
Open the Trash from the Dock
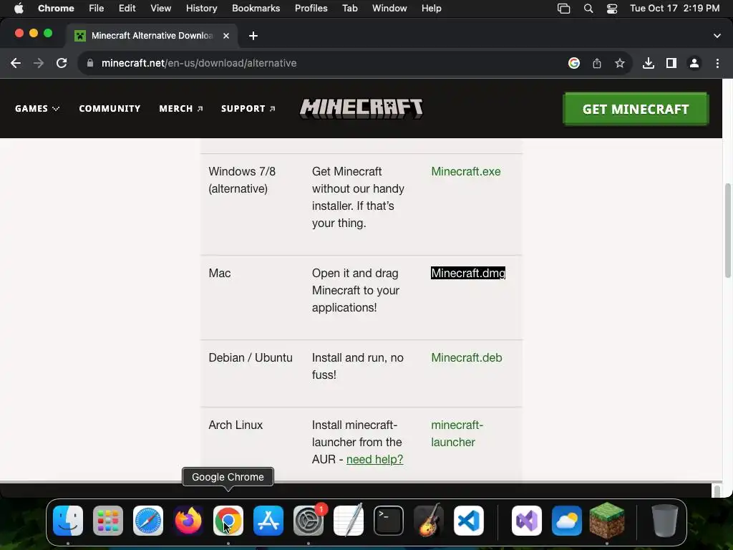665,521
